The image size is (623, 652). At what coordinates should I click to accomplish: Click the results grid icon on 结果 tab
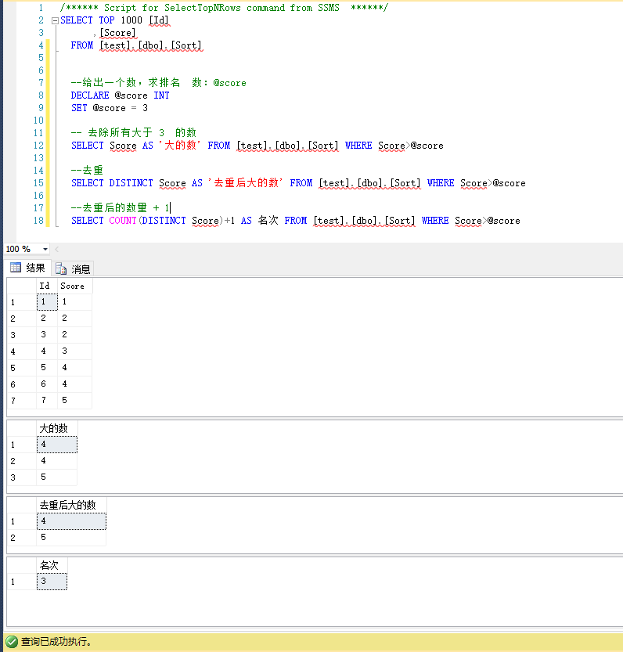[x=16, y=268]
